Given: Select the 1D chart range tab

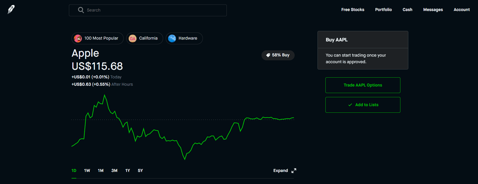Looking at the screenshot, I should (74, 171).
